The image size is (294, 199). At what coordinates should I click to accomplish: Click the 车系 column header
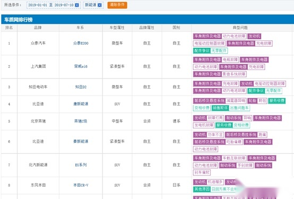[x=80, y=28]
